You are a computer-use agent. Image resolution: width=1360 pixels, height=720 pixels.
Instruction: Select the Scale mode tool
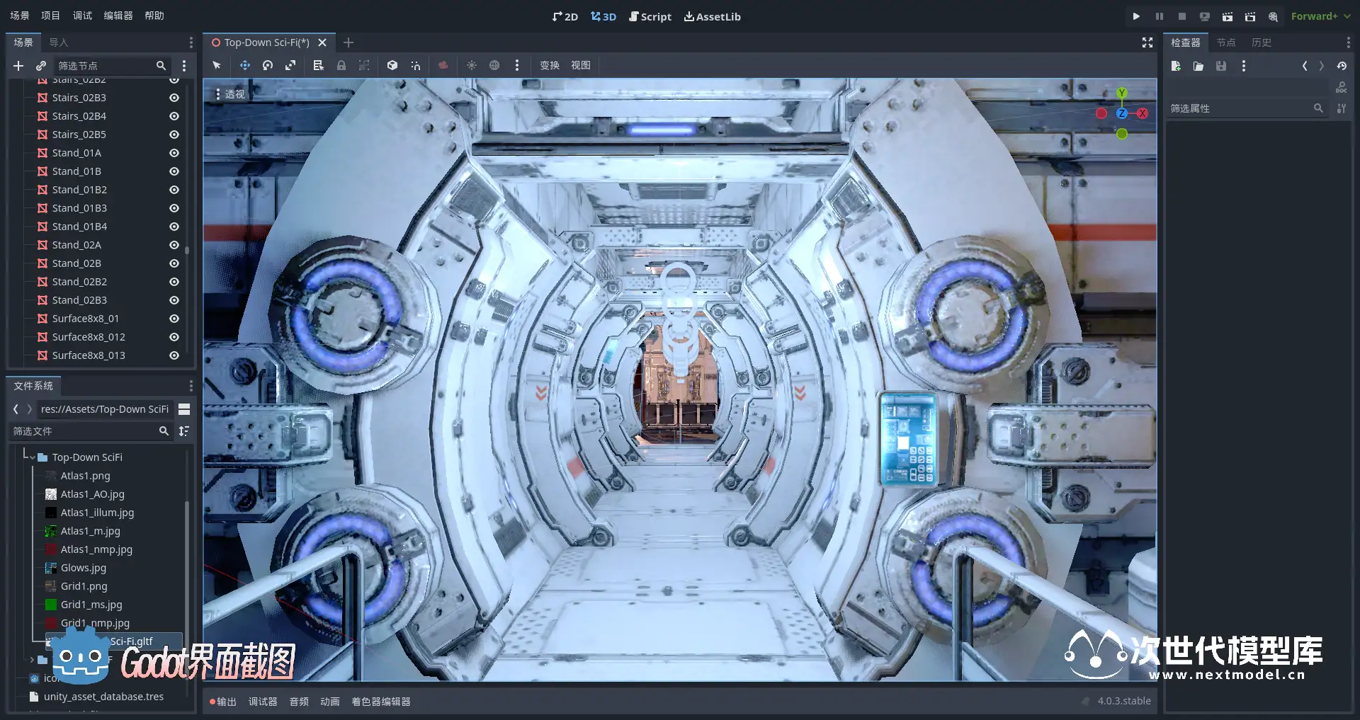click(290, 65)
